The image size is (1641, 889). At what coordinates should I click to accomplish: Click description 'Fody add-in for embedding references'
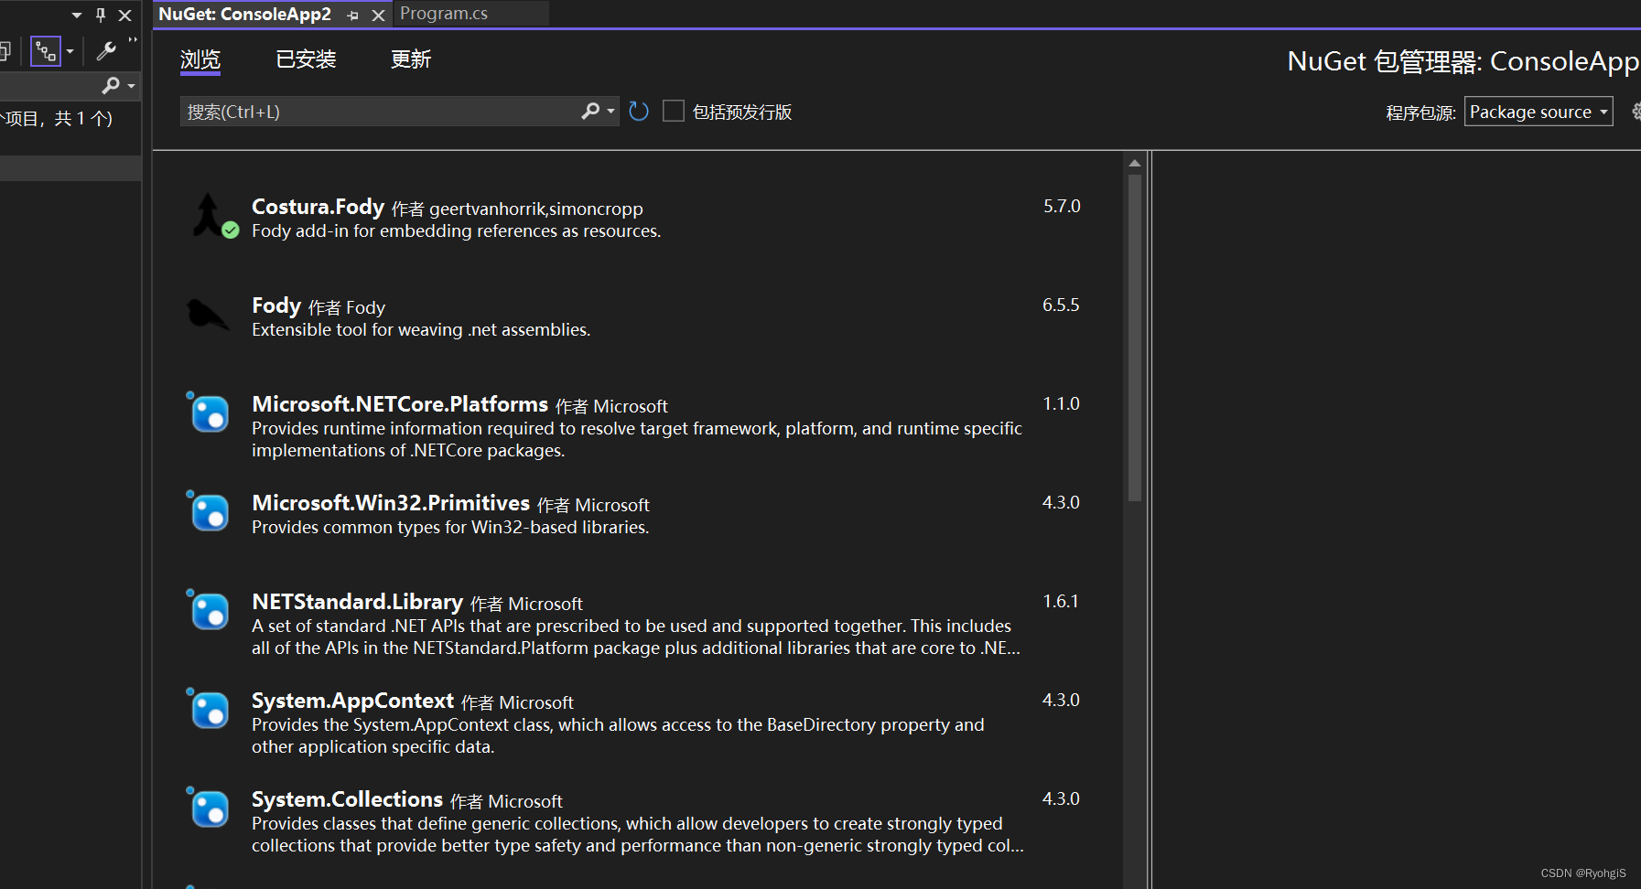456,231
